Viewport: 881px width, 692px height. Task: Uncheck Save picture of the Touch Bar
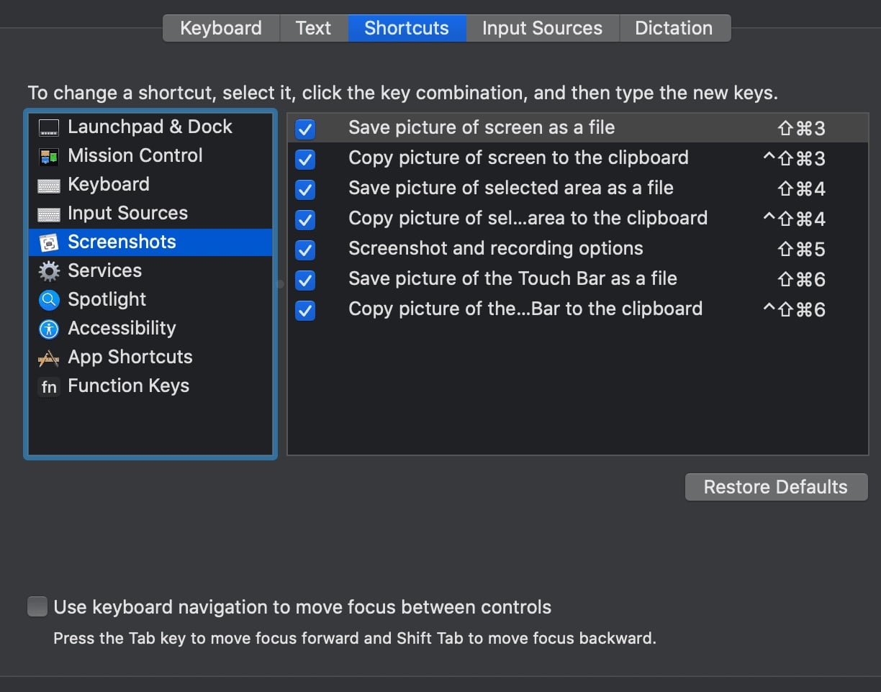pos(305,280)
